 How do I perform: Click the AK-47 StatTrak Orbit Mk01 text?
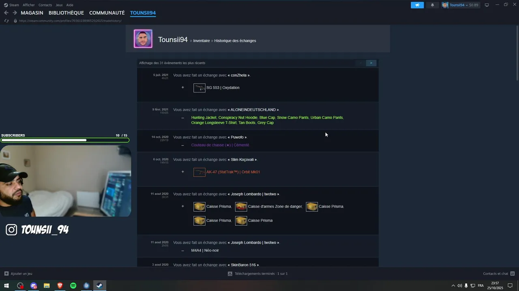[233, 172]
